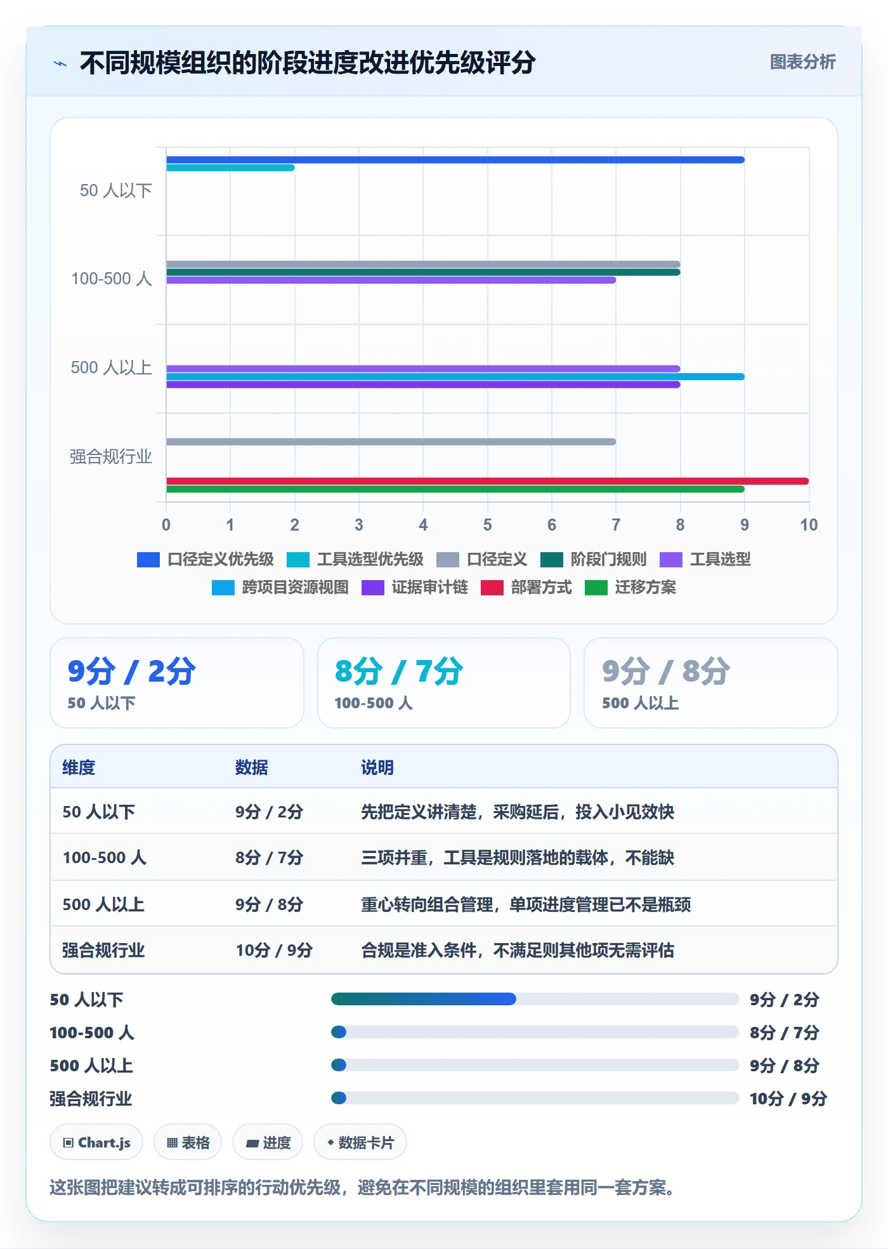Select text 三项并重，工具是规则落地的载体，不能缺

pyautogui.click(x=518, y=858)
